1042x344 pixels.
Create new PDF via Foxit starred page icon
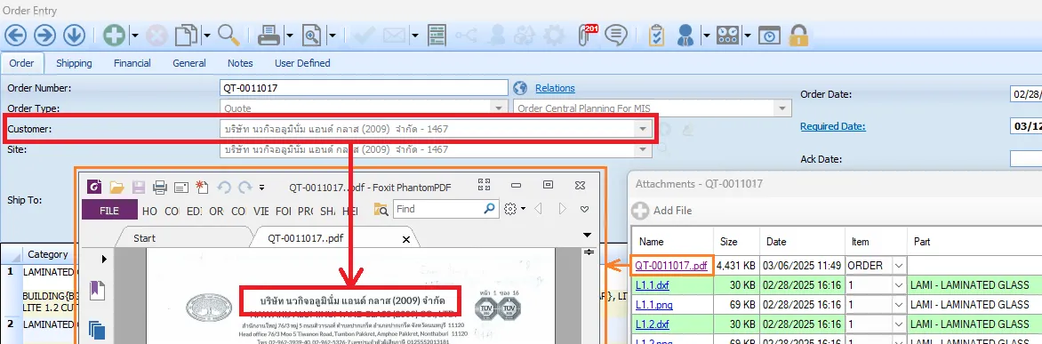click(202, 188)
